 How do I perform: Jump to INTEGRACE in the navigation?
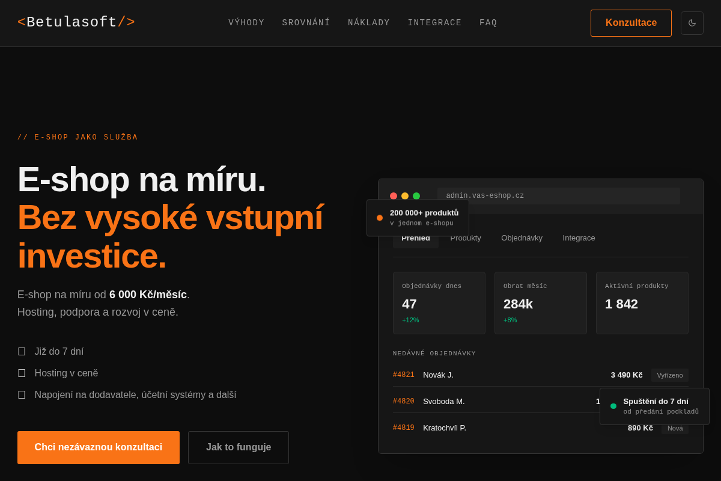coord(435,23)
